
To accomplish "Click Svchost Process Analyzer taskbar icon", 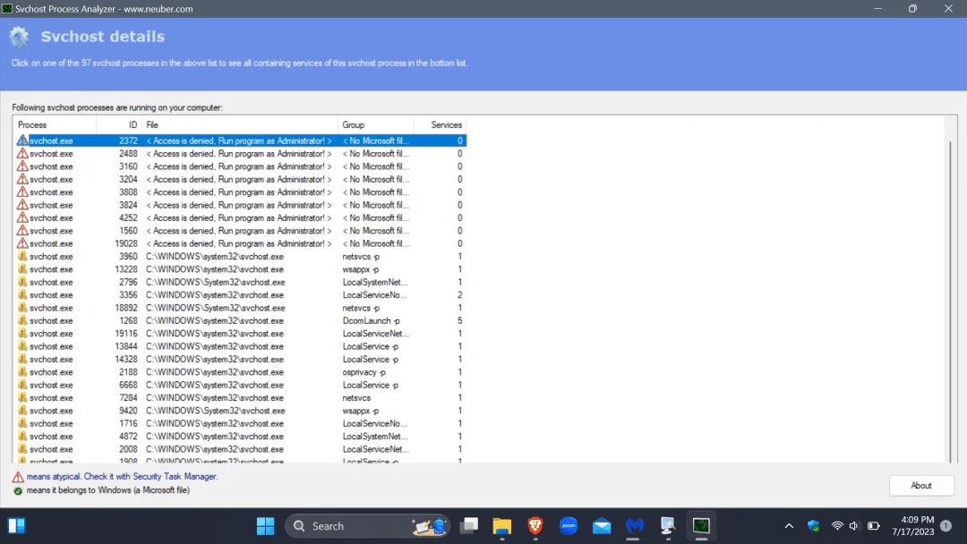I will [701, 526].
